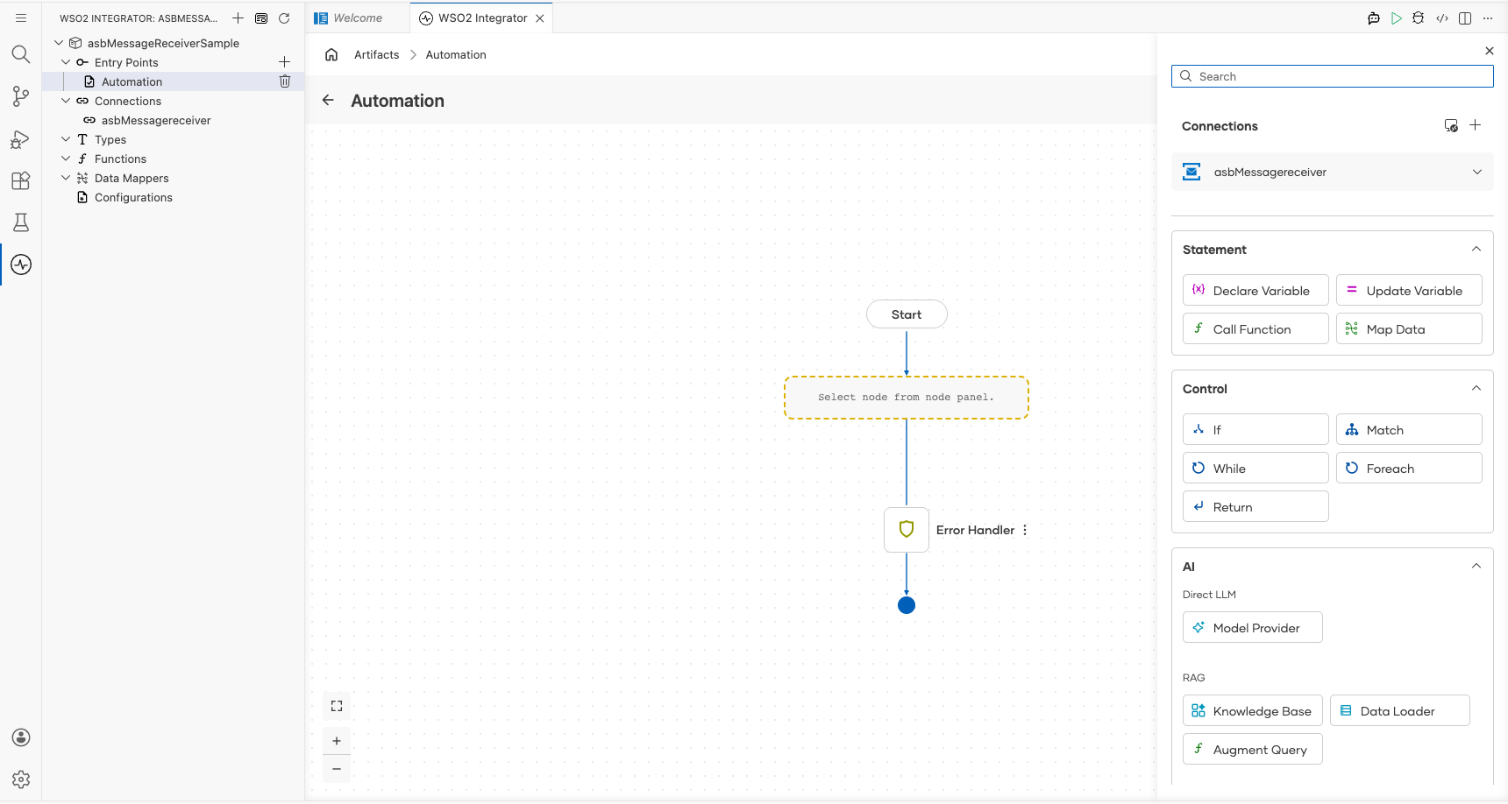Switch to WSO2 Integrator tab

pyautogui.click(x=483, y=18)
